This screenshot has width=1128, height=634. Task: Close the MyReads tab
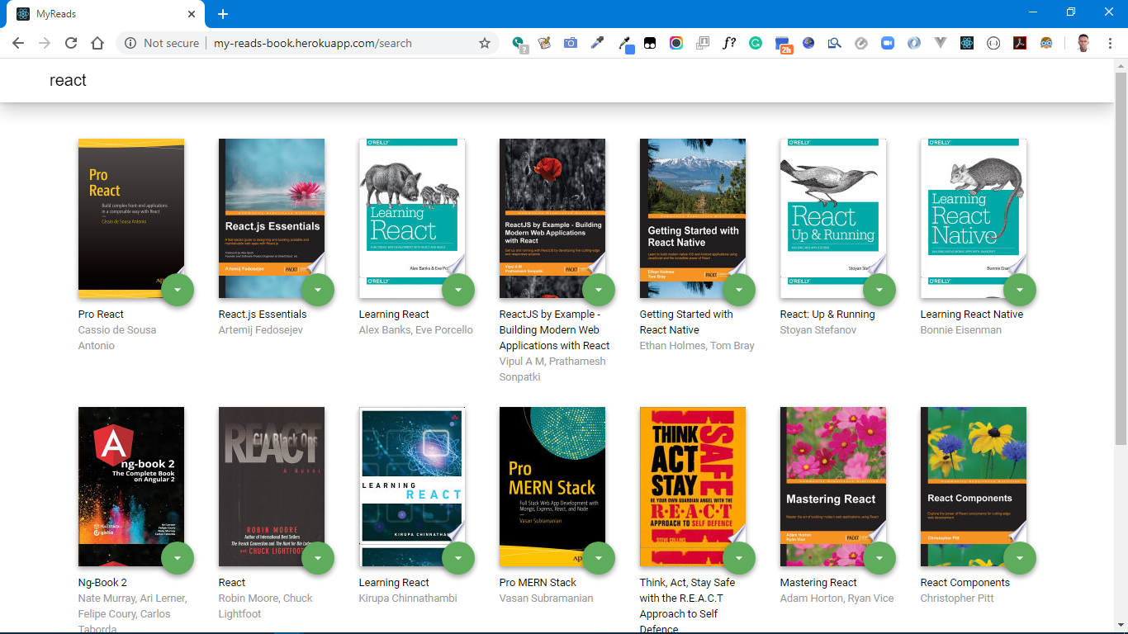(x=192, y=14)
